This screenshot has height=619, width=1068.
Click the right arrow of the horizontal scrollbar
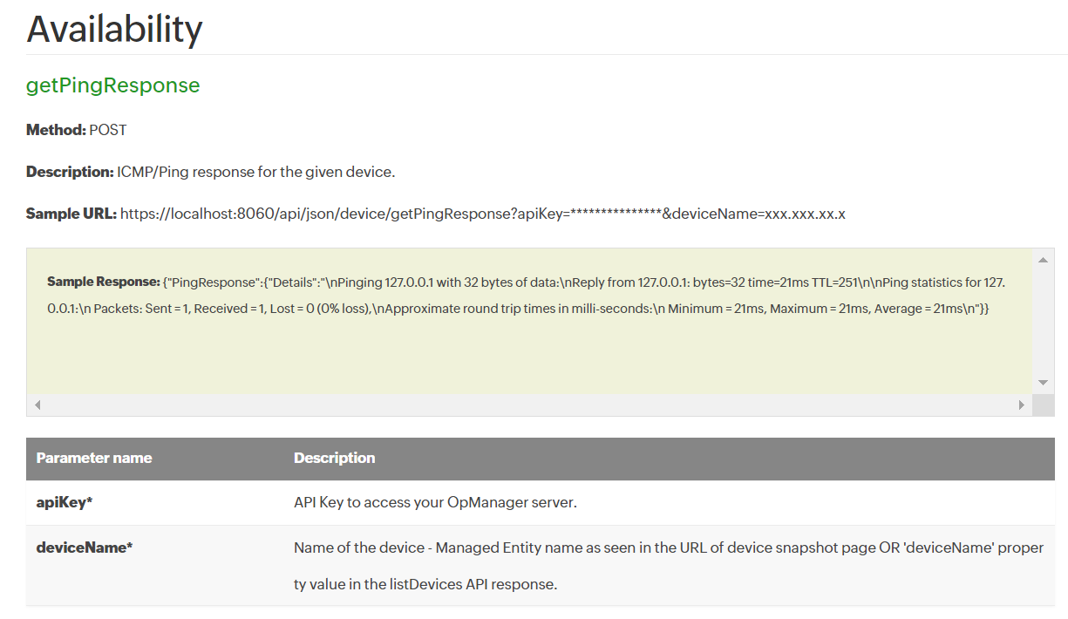click(1021, 405)
